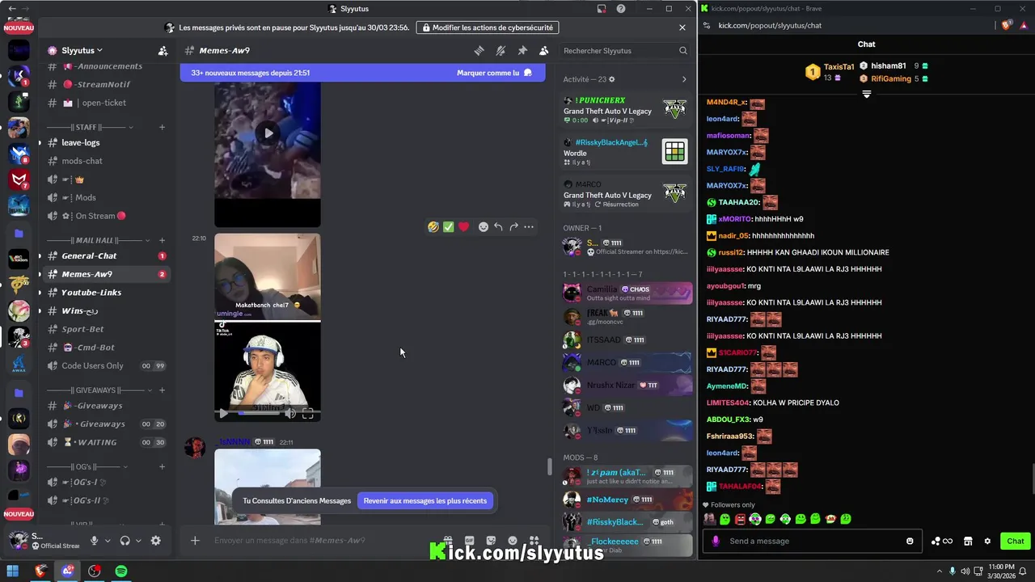React with the laughing emoji
This screenshot has width=1035, height=582.
pyautogui.click(x=433, y=227)
